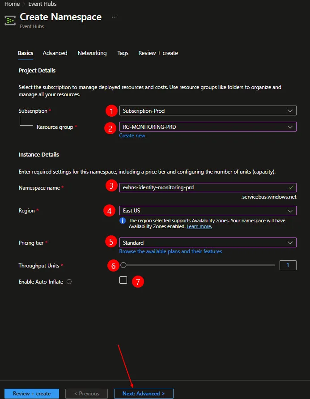The image size is (310, 399).
Task: Click the Create new resource group link
Action: (x=132, y=136)
